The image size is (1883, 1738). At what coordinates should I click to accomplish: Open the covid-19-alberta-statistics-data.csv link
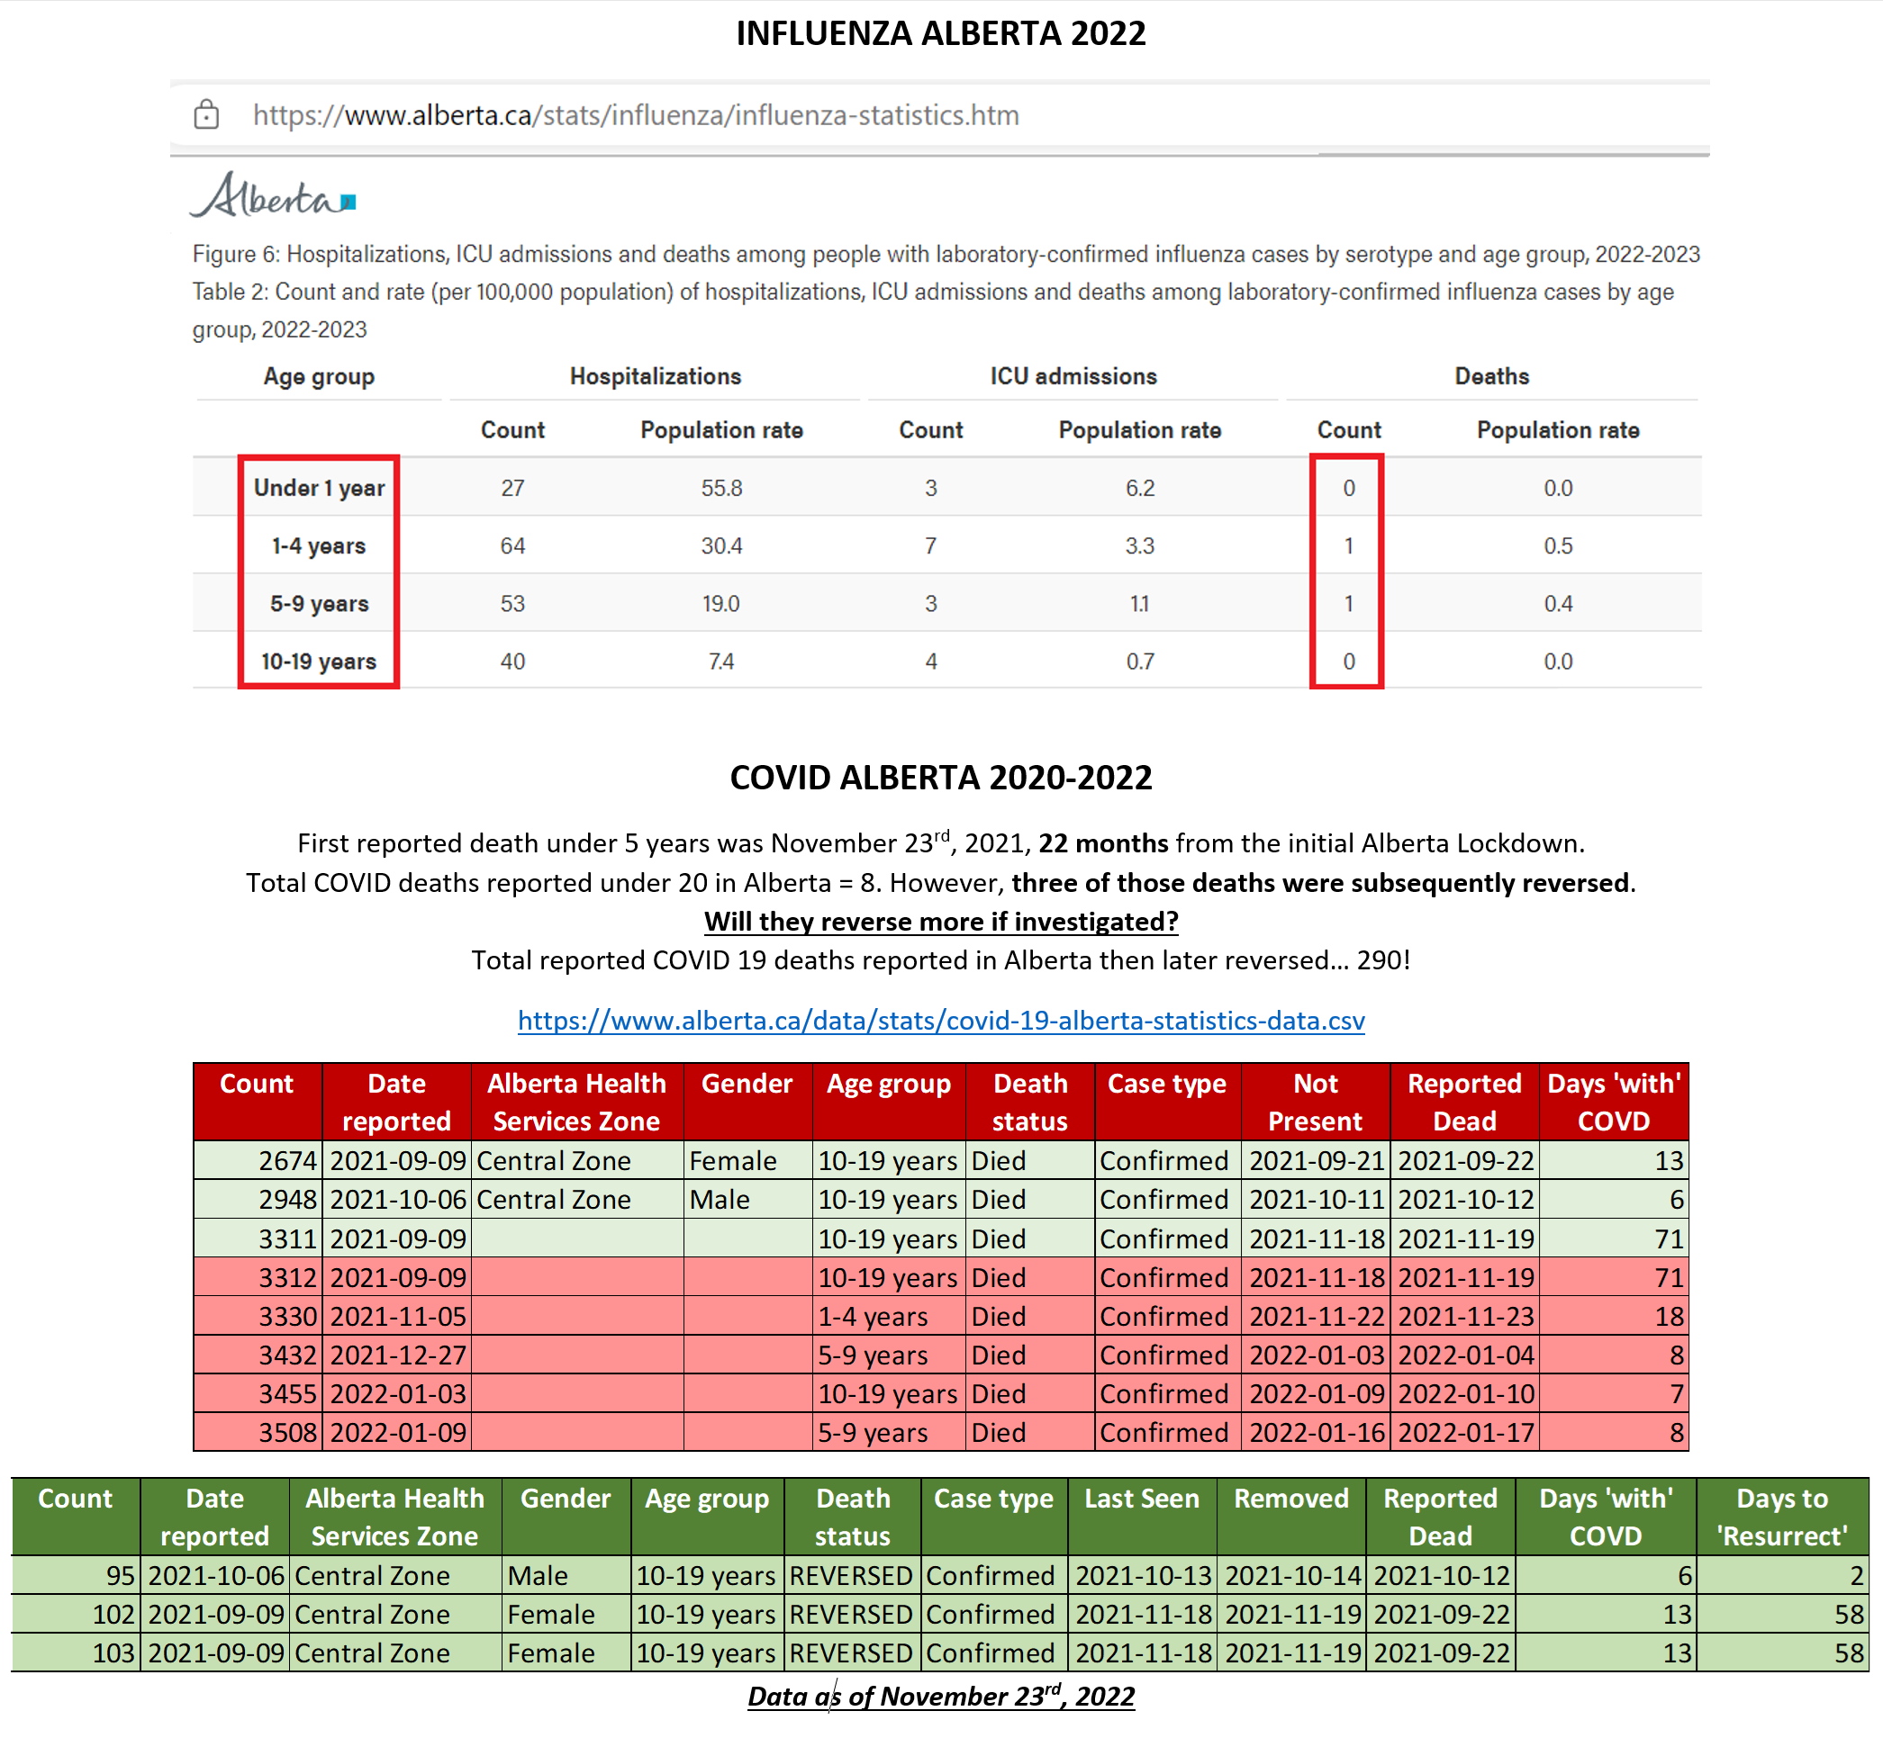pos(941,1021)
